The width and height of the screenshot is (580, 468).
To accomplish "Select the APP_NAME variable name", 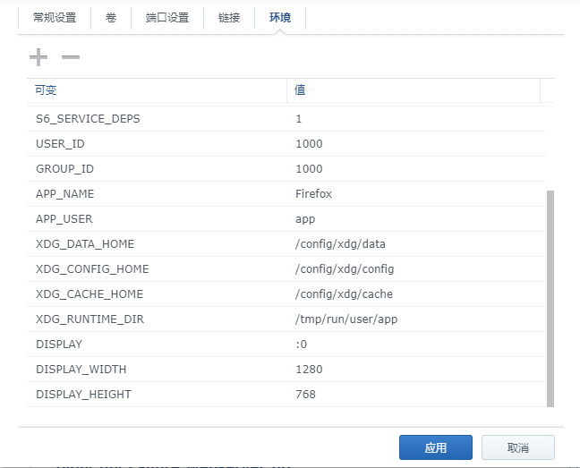I will [x=64, y=194].
